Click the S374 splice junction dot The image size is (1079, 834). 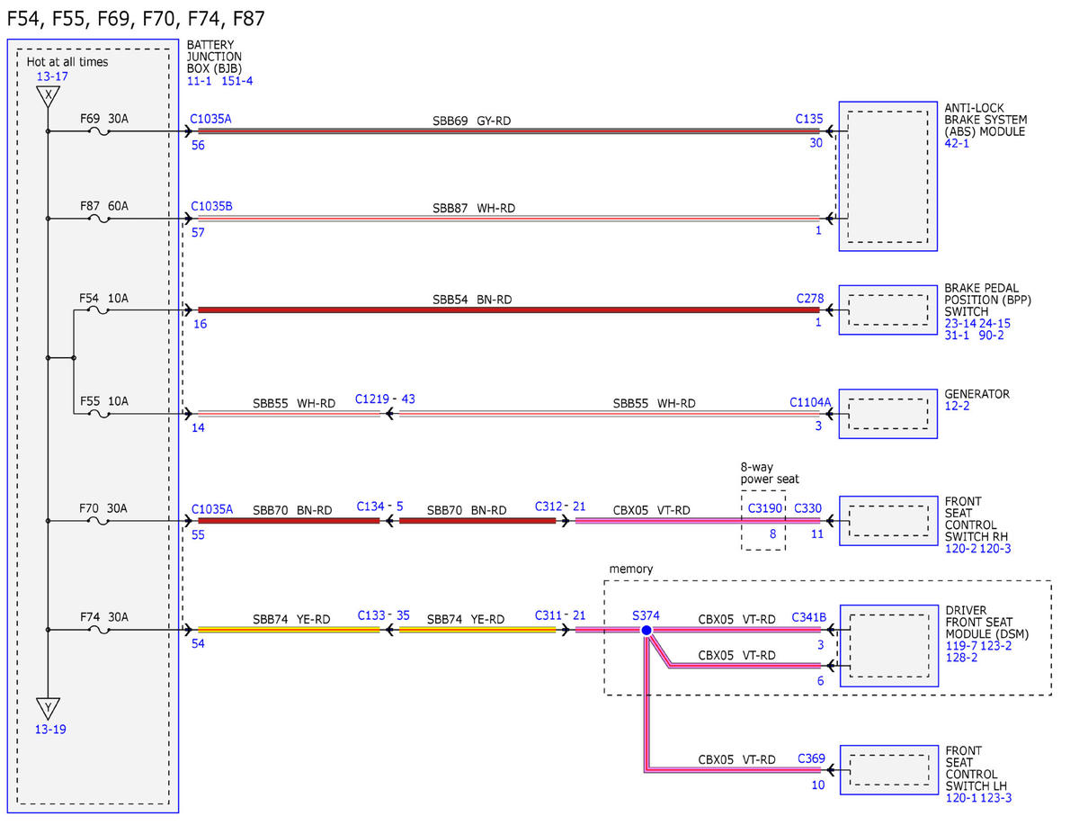[646, 631]
